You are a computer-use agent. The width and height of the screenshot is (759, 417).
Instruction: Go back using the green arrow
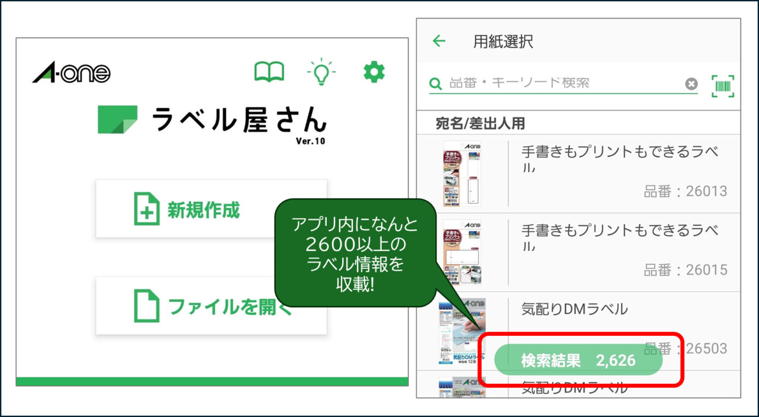[x=439, y=41]
